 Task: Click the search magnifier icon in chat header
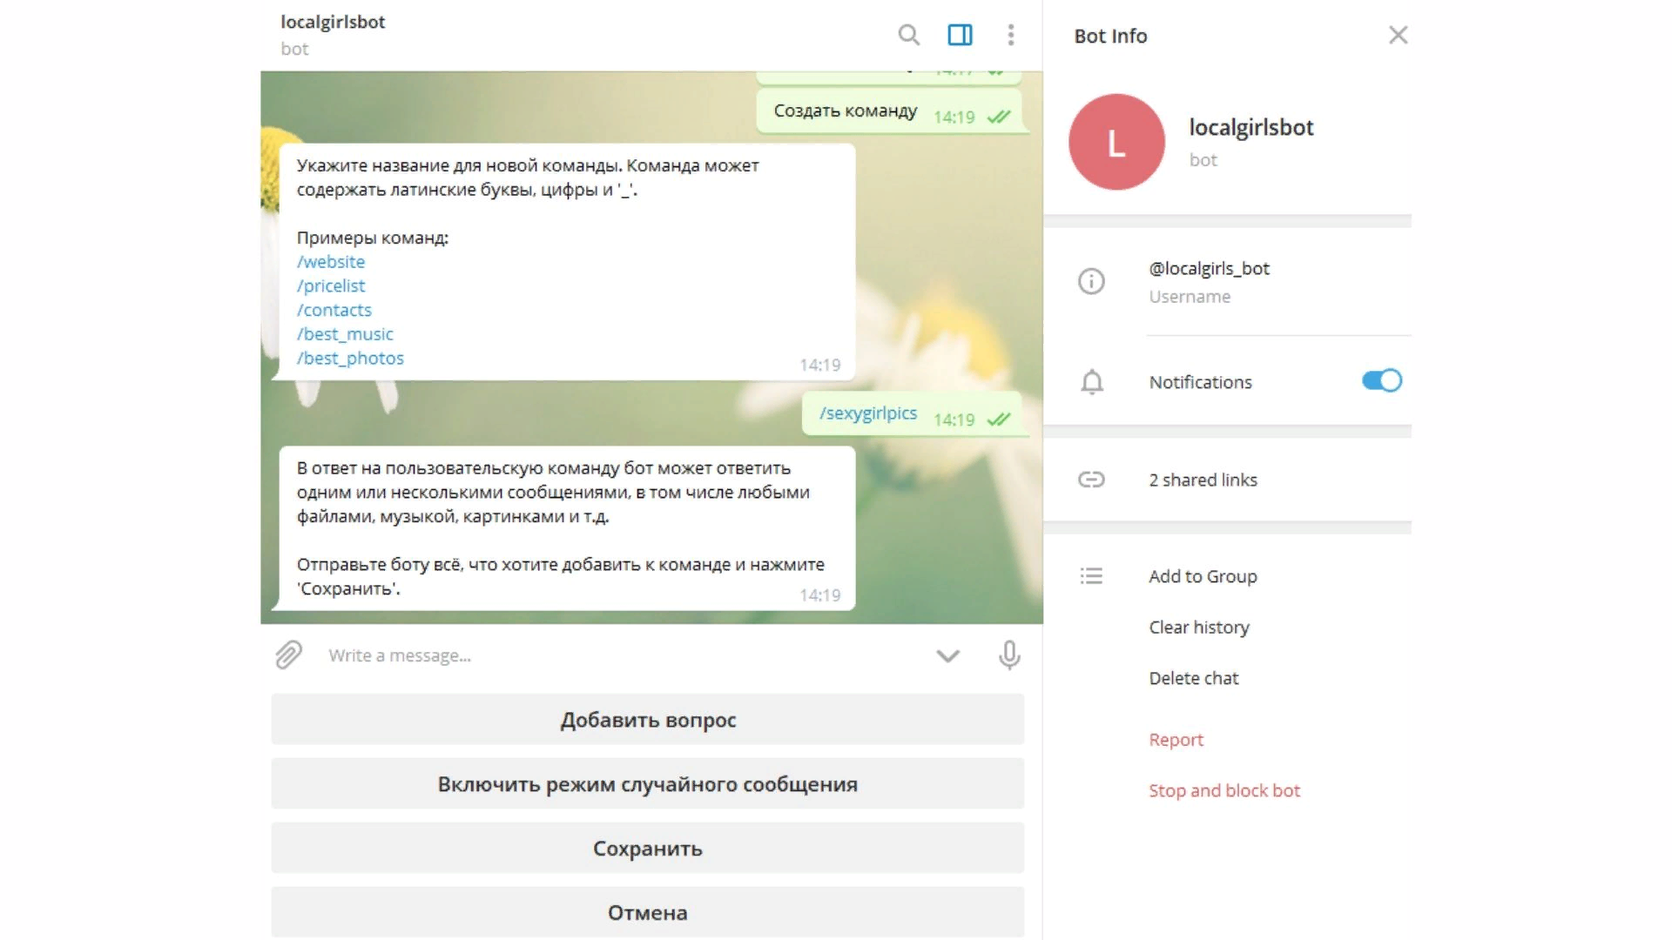(908, 35)
